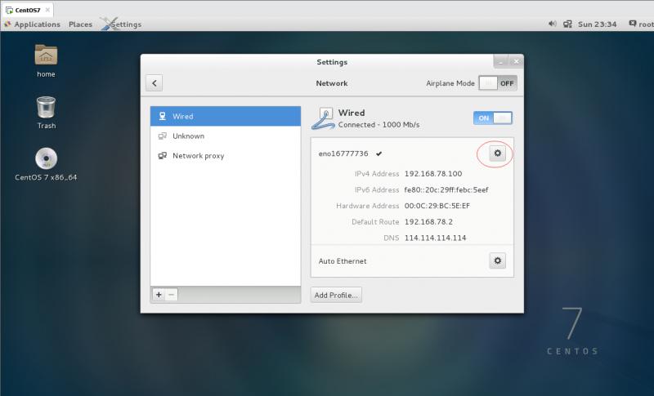Toggle Airplane Mode switch
Screen dimensions: 654x396
point(498,82)
